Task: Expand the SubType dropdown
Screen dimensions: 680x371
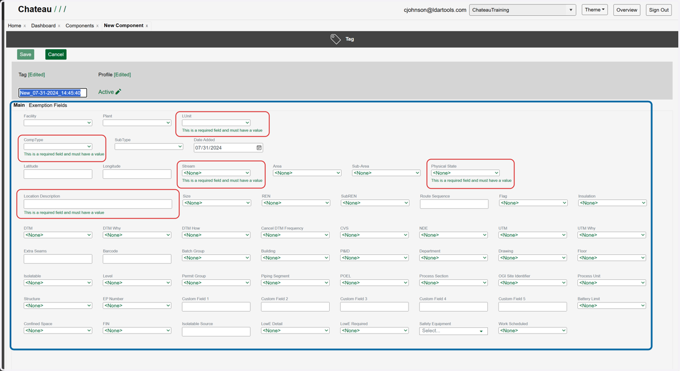Action: (148, 146)
